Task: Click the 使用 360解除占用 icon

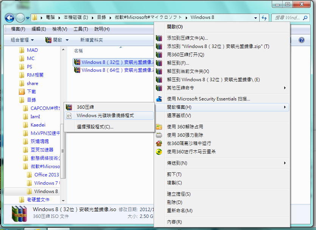Action: (159, 127)
